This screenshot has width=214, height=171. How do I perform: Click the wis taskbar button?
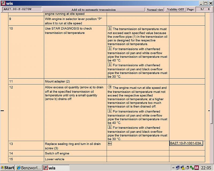[x=56, y=168]
